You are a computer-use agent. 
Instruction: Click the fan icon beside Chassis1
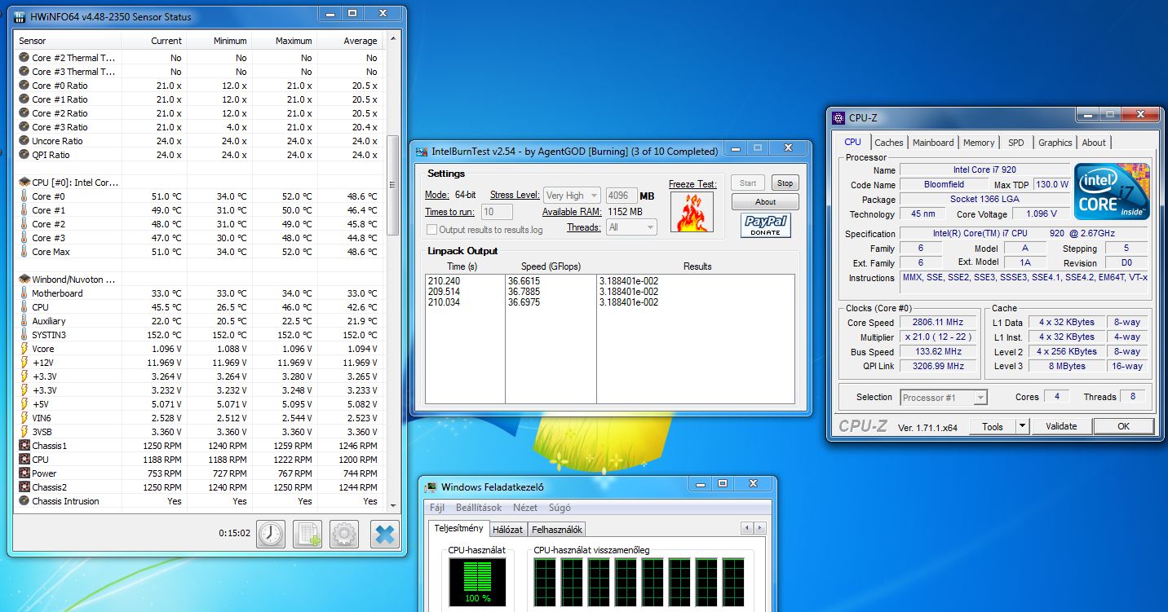(24, 446)
